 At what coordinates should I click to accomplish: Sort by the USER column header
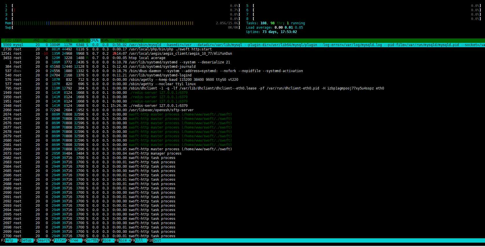coord(17,41)
